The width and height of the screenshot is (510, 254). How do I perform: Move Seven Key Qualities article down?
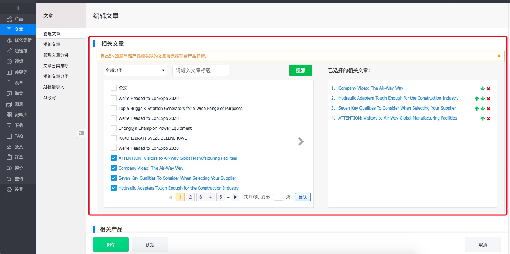pos(483,109)
